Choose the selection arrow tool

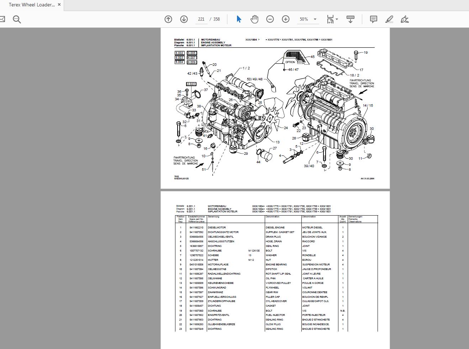[239, 19]
